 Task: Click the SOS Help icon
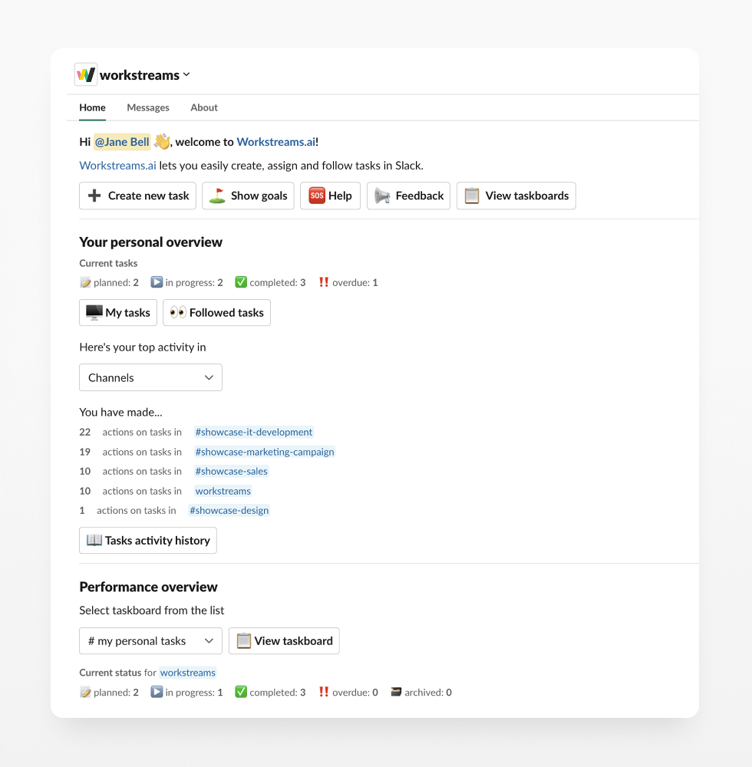coord(317,196)
